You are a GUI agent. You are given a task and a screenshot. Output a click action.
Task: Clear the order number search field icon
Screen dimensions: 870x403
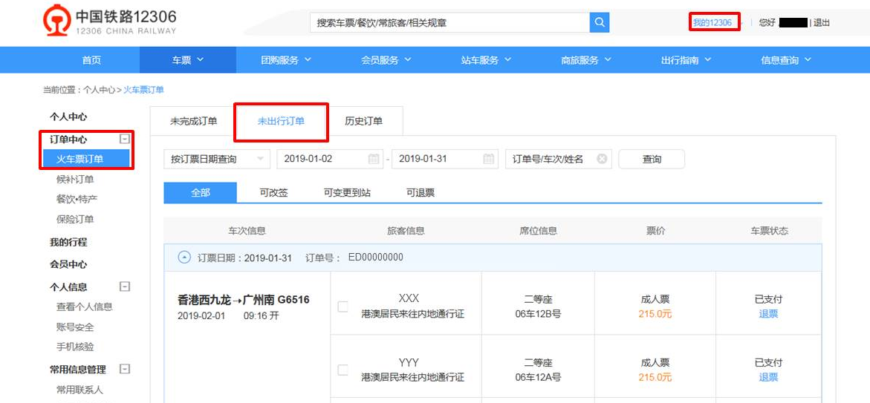(x=602, y=159)
